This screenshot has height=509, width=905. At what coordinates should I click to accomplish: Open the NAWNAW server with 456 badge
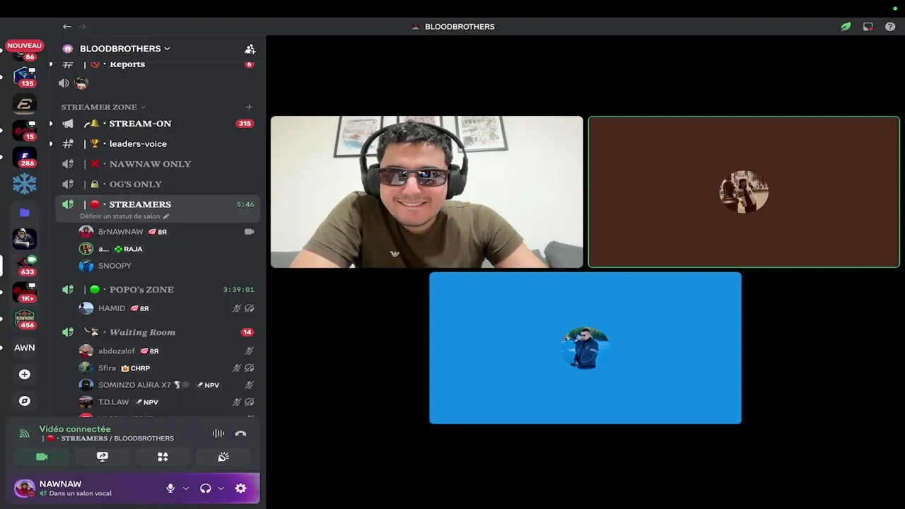25,319
